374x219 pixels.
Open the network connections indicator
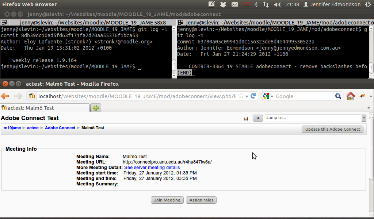tap(266, 4)
